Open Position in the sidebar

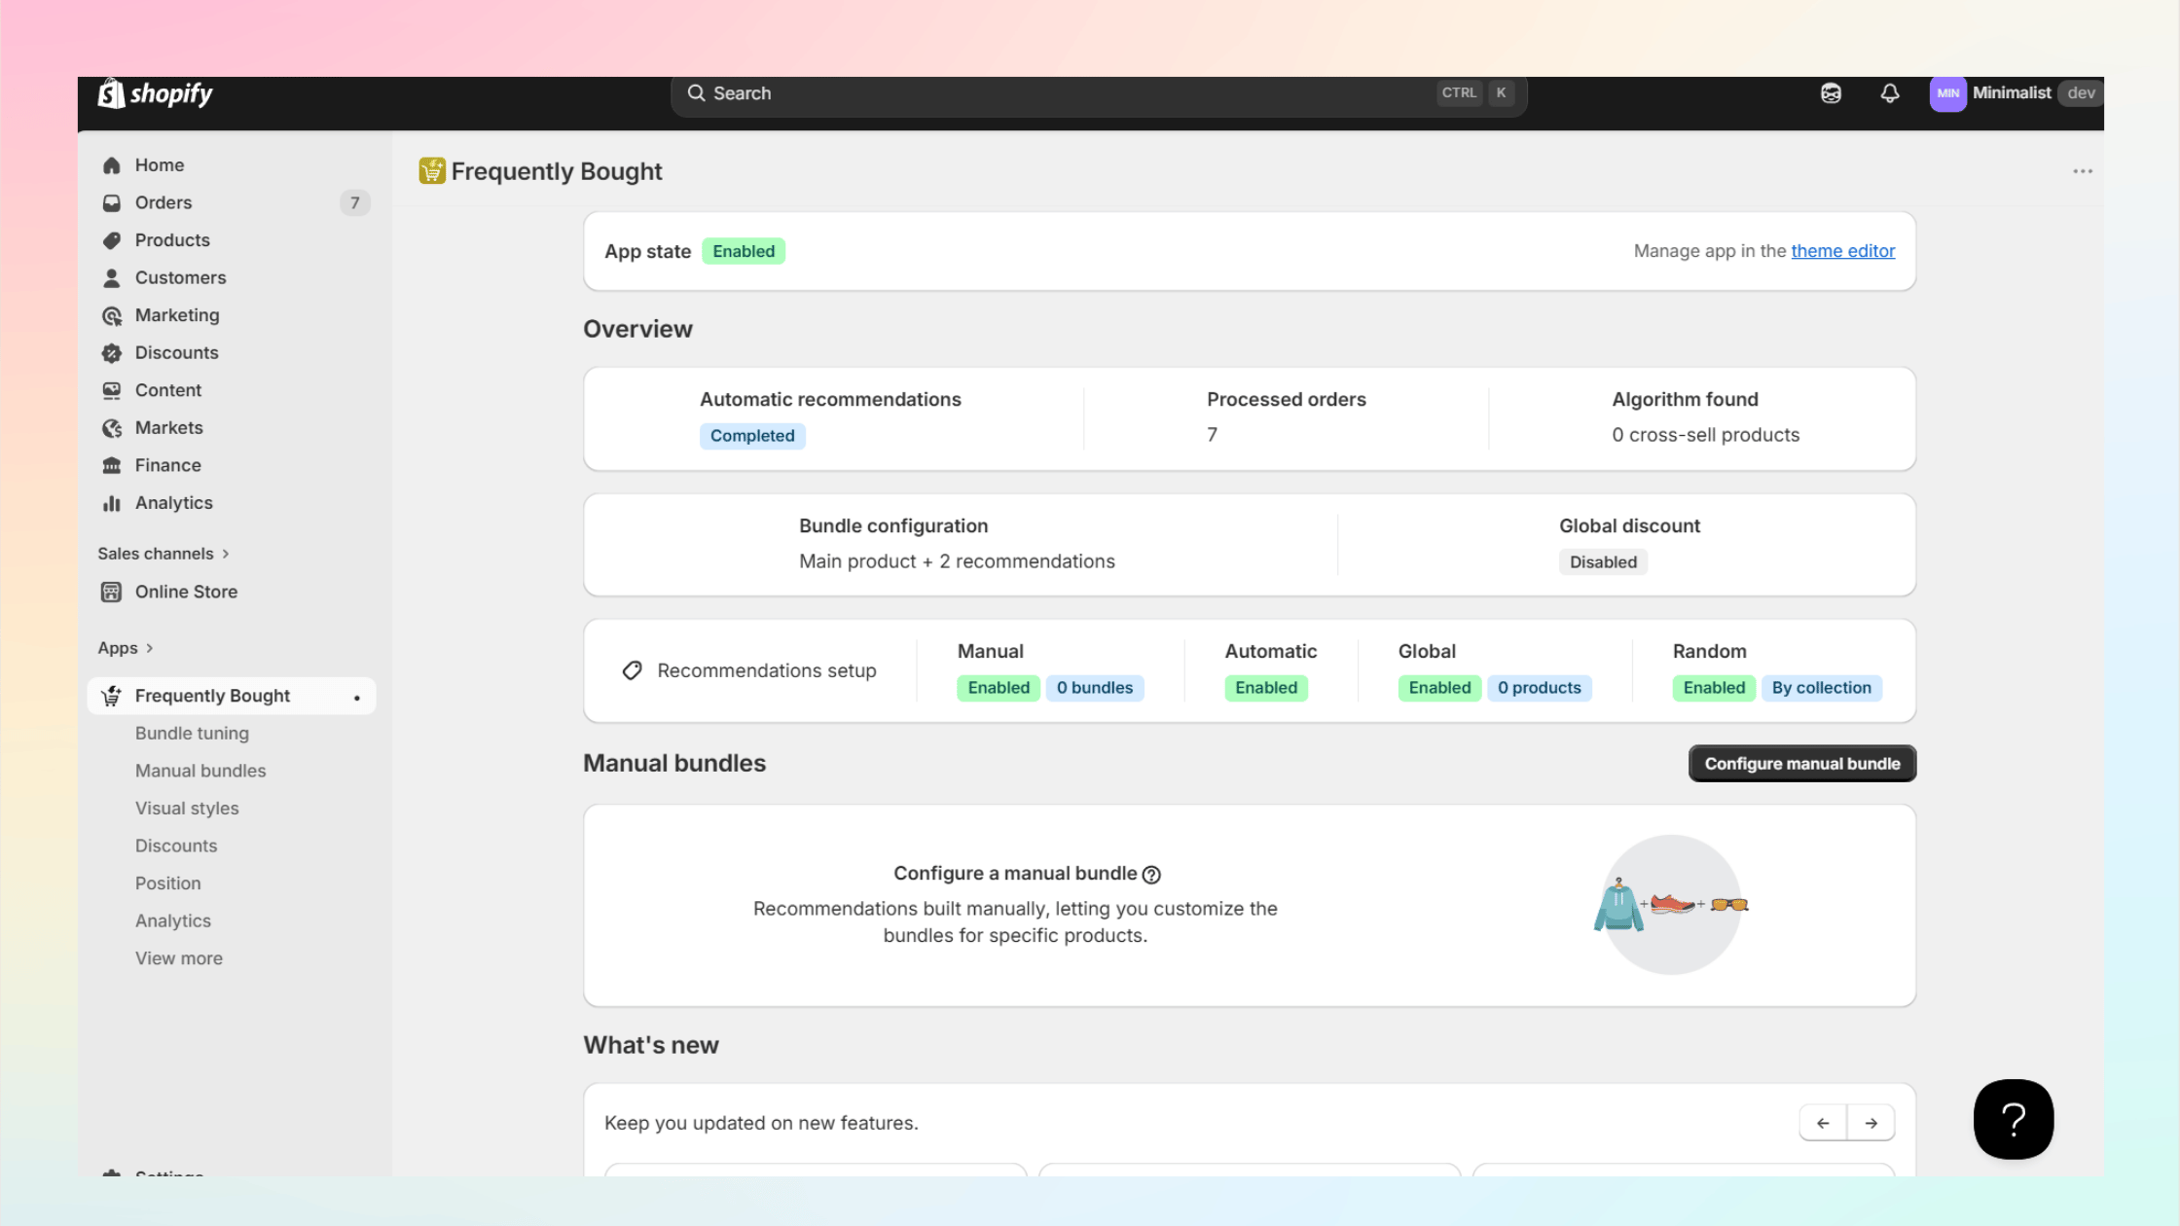pyautogui.click(x=168, y=883)
